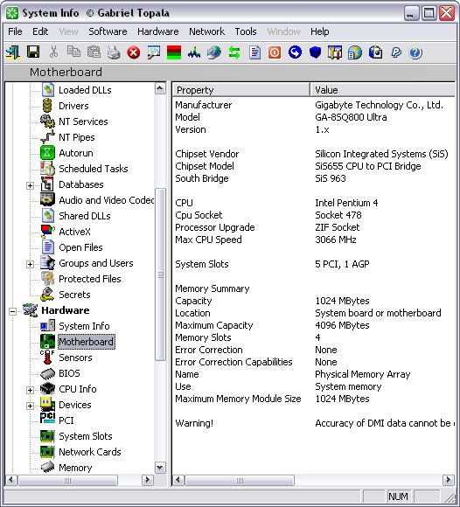This screenshot has height=507, width=460.
Task: Click the blue circular arrow icon
Action: tap(295, 52)
